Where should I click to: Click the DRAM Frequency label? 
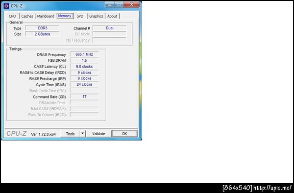51,55
